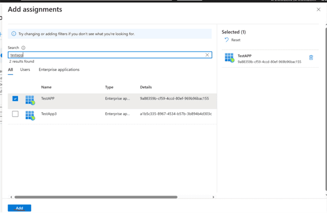Click the Selected (1) heading
Viewport: 327px width, 213px height.
point(233,32)
